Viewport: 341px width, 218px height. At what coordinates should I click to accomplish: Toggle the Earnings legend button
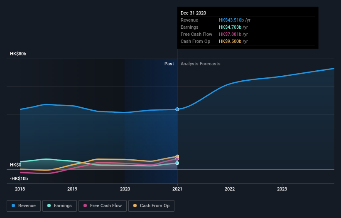coord(59,206)
